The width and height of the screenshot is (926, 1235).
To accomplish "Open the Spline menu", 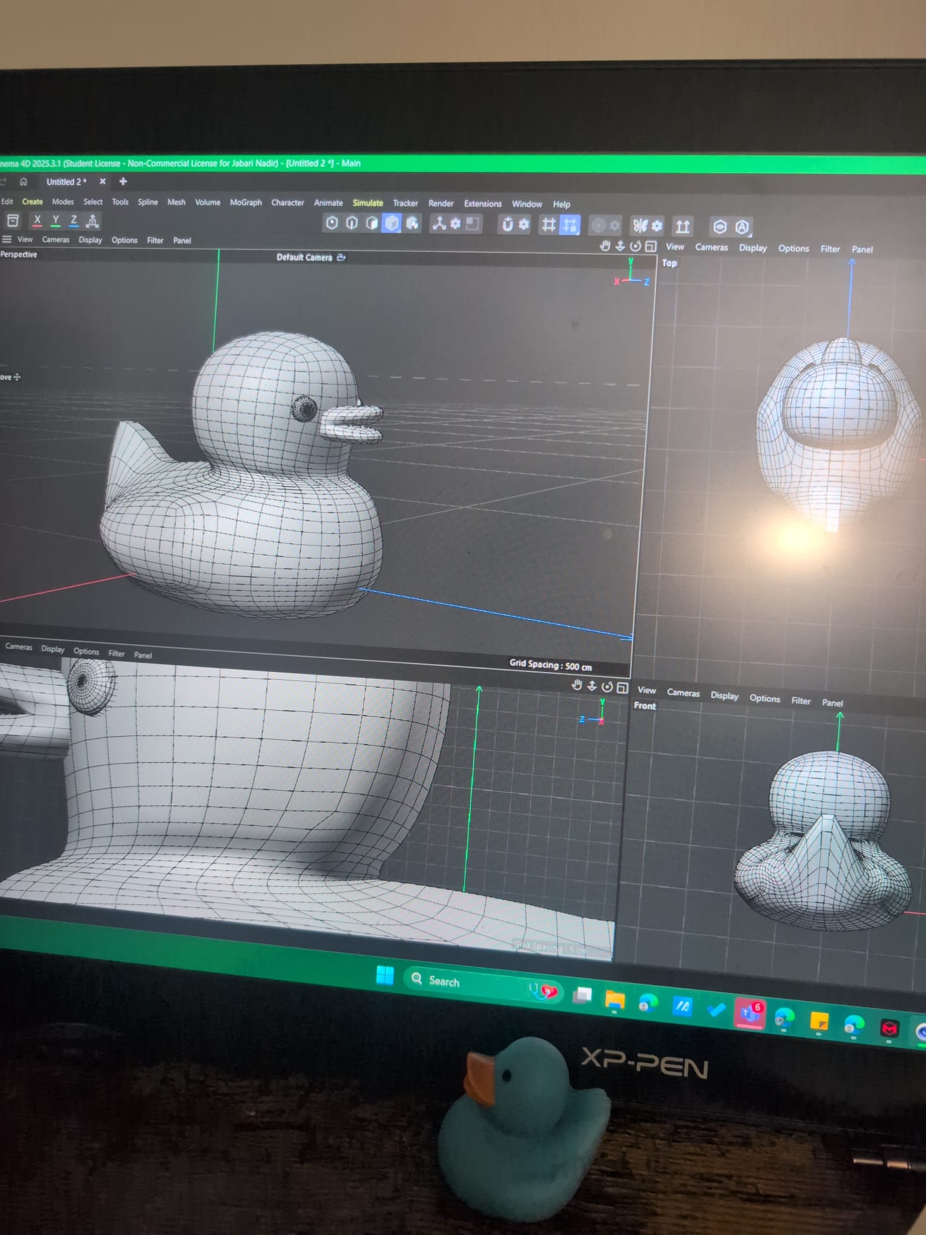I will [148, 202].
